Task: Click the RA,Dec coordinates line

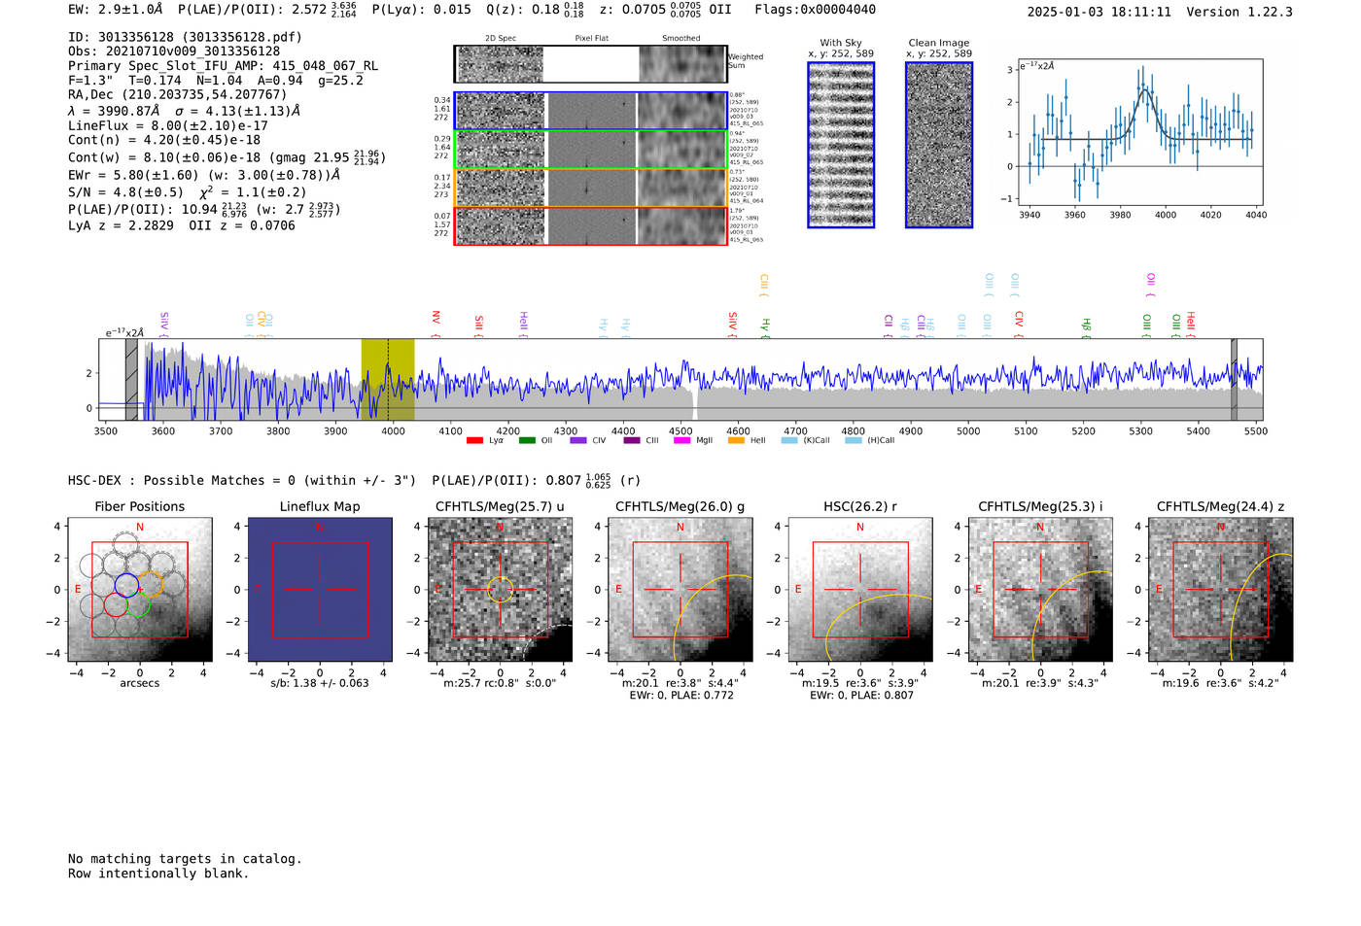Action: click(x=178, y=94)
